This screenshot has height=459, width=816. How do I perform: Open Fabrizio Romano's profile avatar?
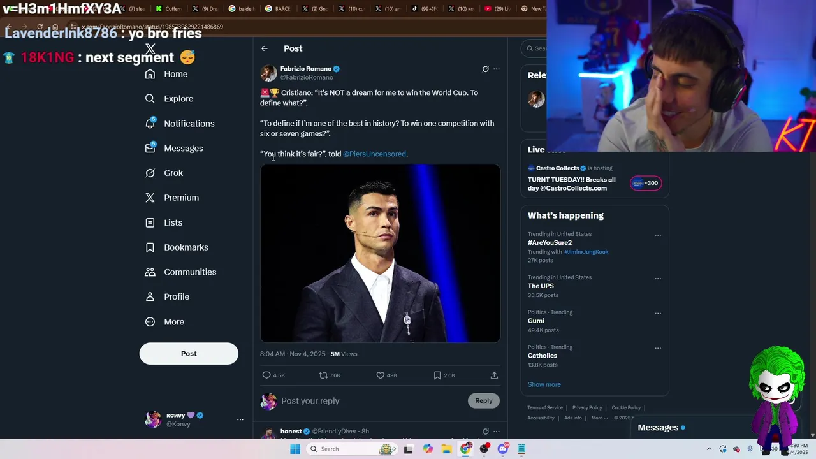(x=268, y=73)
